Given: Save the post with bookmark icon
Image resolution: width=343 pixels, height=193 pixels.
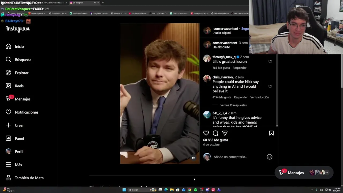Looking at the screenshot, I should pos(271,133).
